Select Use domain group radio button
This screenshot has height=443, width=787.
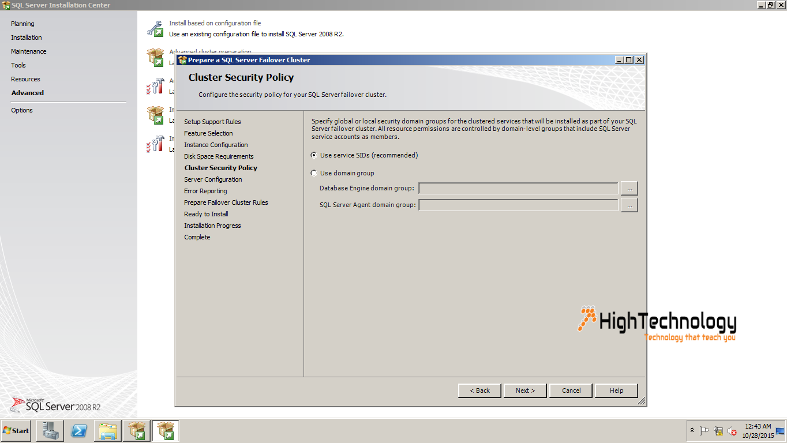[314, 173]
